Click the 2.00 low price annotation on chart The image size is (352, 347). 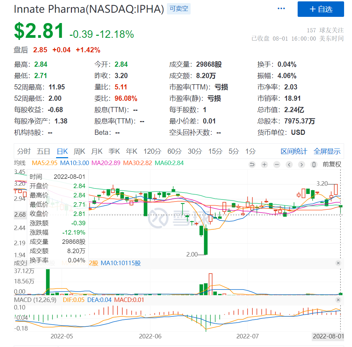click(x=192, y=254)
